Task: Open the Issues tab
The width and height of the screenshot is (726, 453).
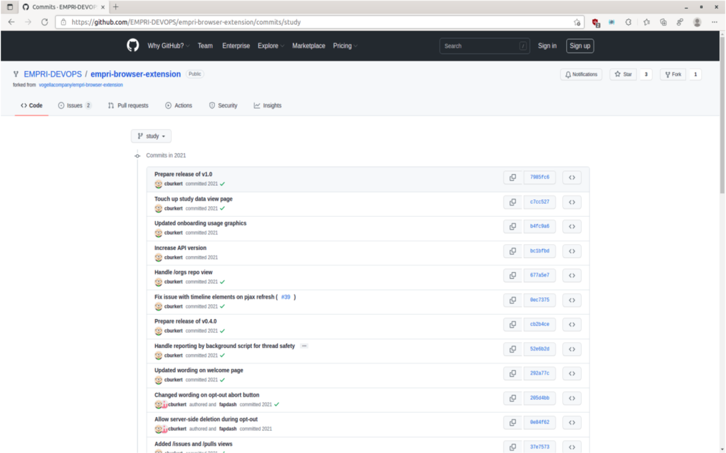Action: tap(75, 105)
